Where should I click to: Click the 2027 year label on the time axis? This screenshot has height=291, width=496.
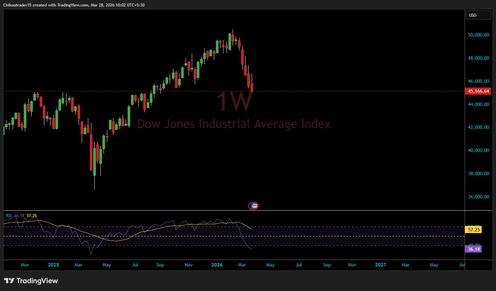[381, 265]
